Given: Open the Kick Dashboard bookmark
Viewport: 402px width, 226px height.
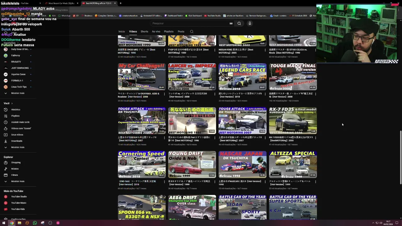Looking at the screenshot, I should tap(193, 16).
